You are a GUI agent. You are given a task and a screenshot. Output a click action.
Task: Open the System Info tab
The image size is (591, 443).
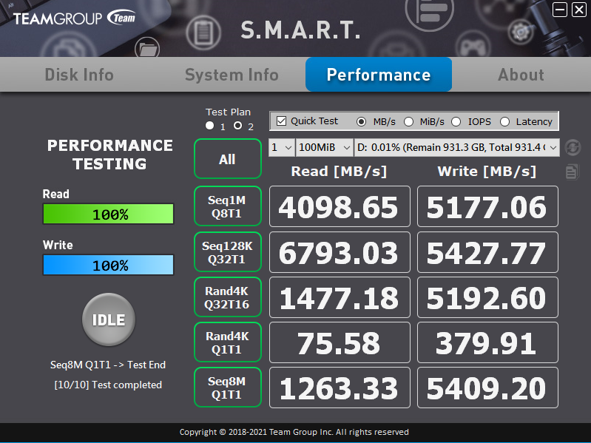[x=232, y=75]
